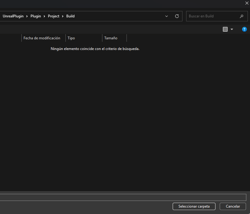The width and height of the screenshot is (250, 214).
Task: Go to the Plugin breadcrumb folder
Action: [x=35, y=16]
